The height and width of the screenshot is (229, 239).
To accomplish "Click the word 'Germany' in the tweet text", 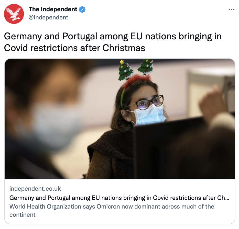I will point(23,37).
